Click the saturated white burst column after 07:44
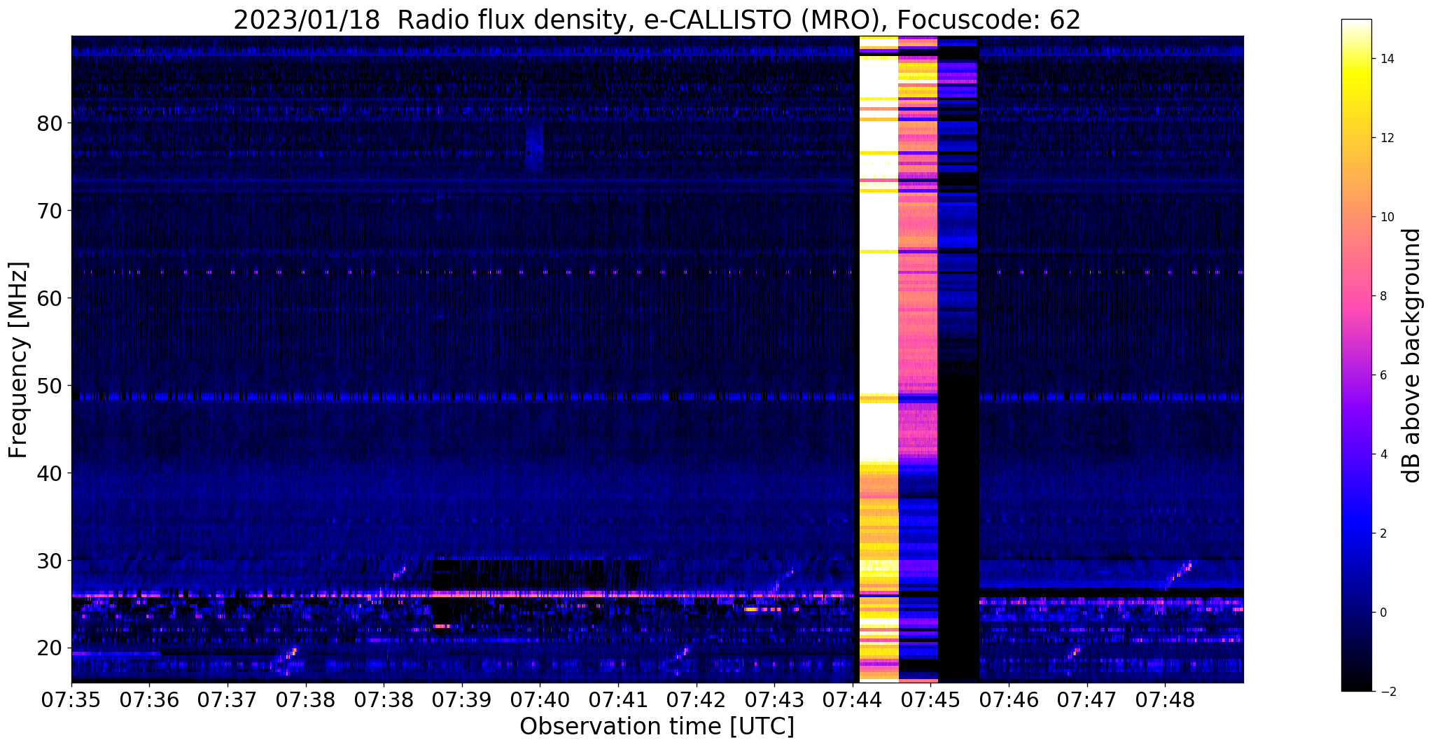This screenshot has width=1433, height=747. tap(879, 358)
